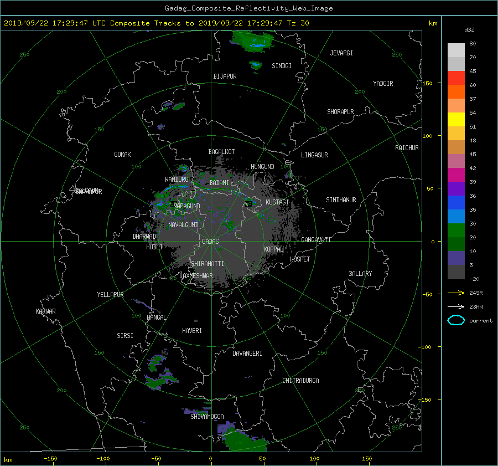Click the GADAG radar center label
The height and width of the screenshot is (466, 498).
(x=210, y=242)
